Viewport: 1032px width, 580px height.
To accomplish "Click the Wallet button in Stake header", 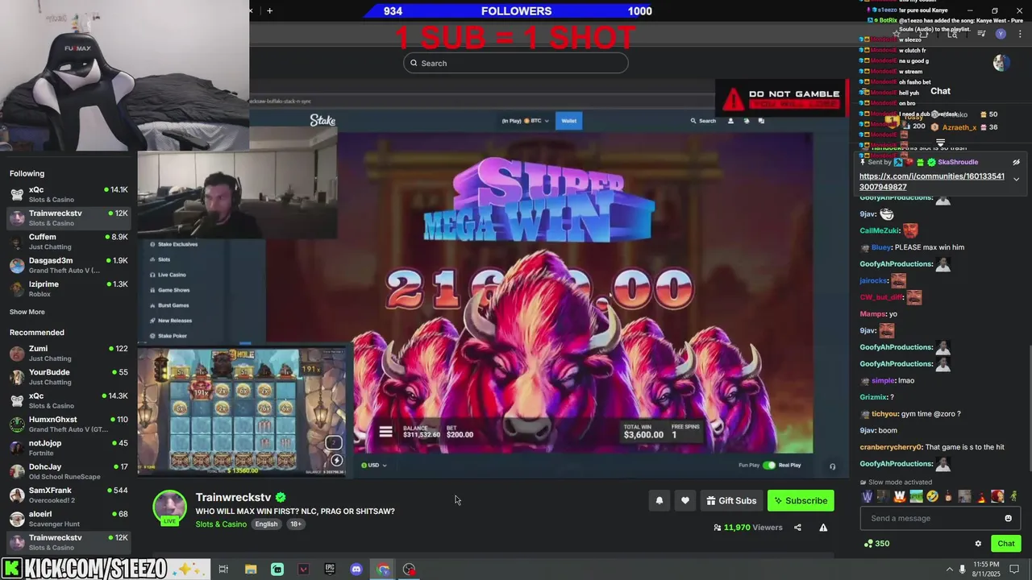I will (x=569, y=121).
